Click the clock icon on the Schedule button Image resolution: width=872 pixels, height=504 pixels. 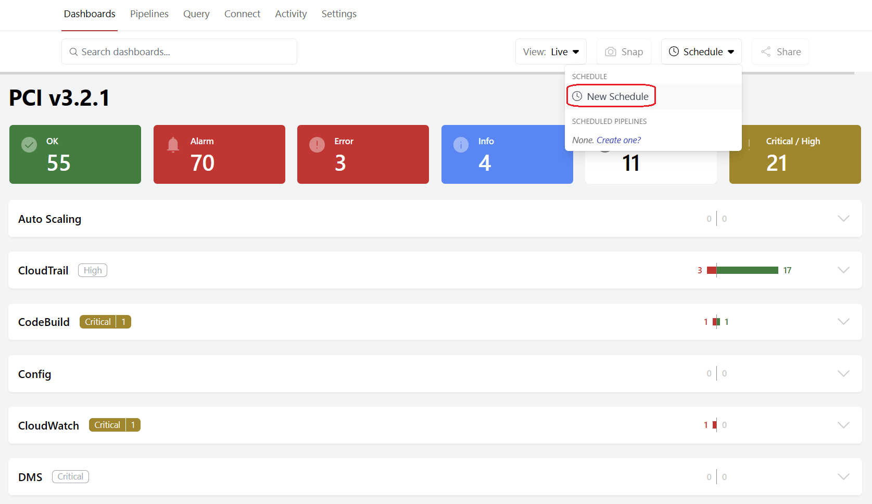pos(675,52)
